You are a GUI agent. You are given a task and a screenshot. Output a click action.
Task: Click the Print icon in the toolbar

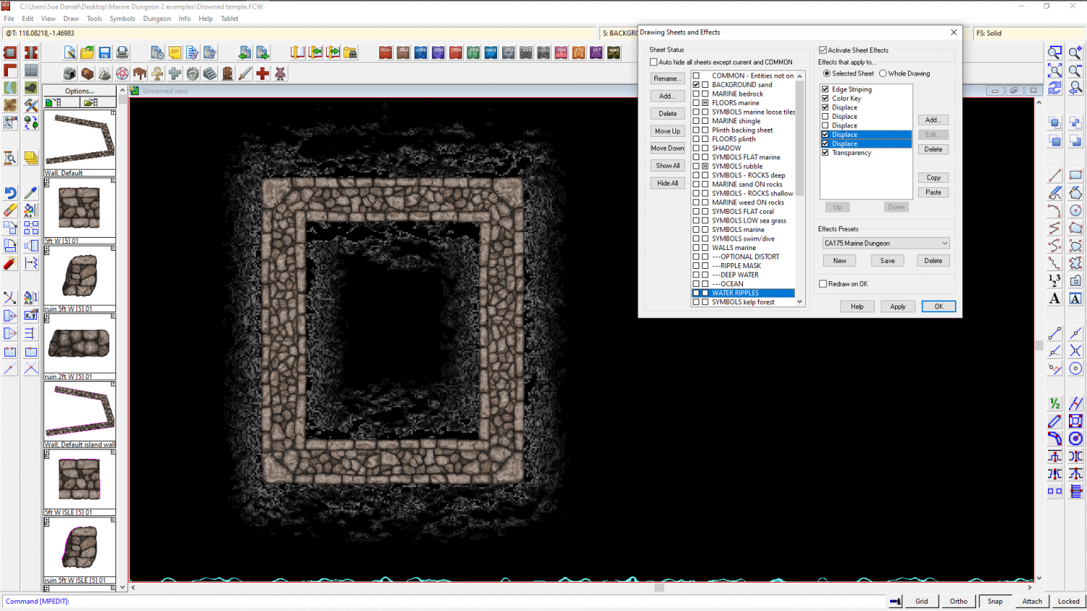coord(122,52)
